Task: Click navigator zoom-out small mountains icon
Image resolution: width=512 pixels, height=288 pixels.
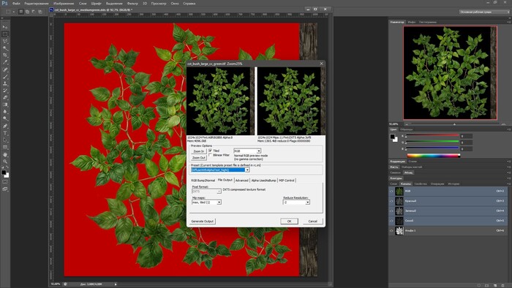Action: pyautogui.click(x=407, y=124)
